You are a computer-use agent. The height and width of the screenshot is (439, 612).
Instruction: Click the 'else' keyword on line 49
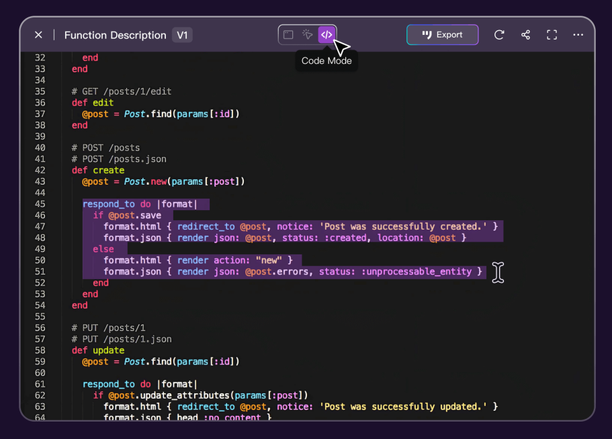[103, 249]
